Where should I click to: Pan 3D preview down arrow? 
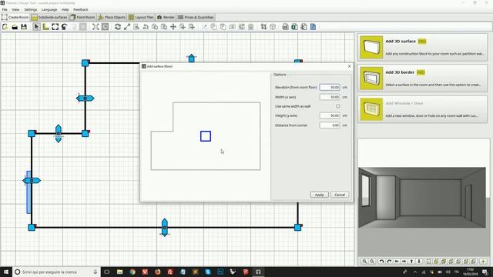pos(419,262)
